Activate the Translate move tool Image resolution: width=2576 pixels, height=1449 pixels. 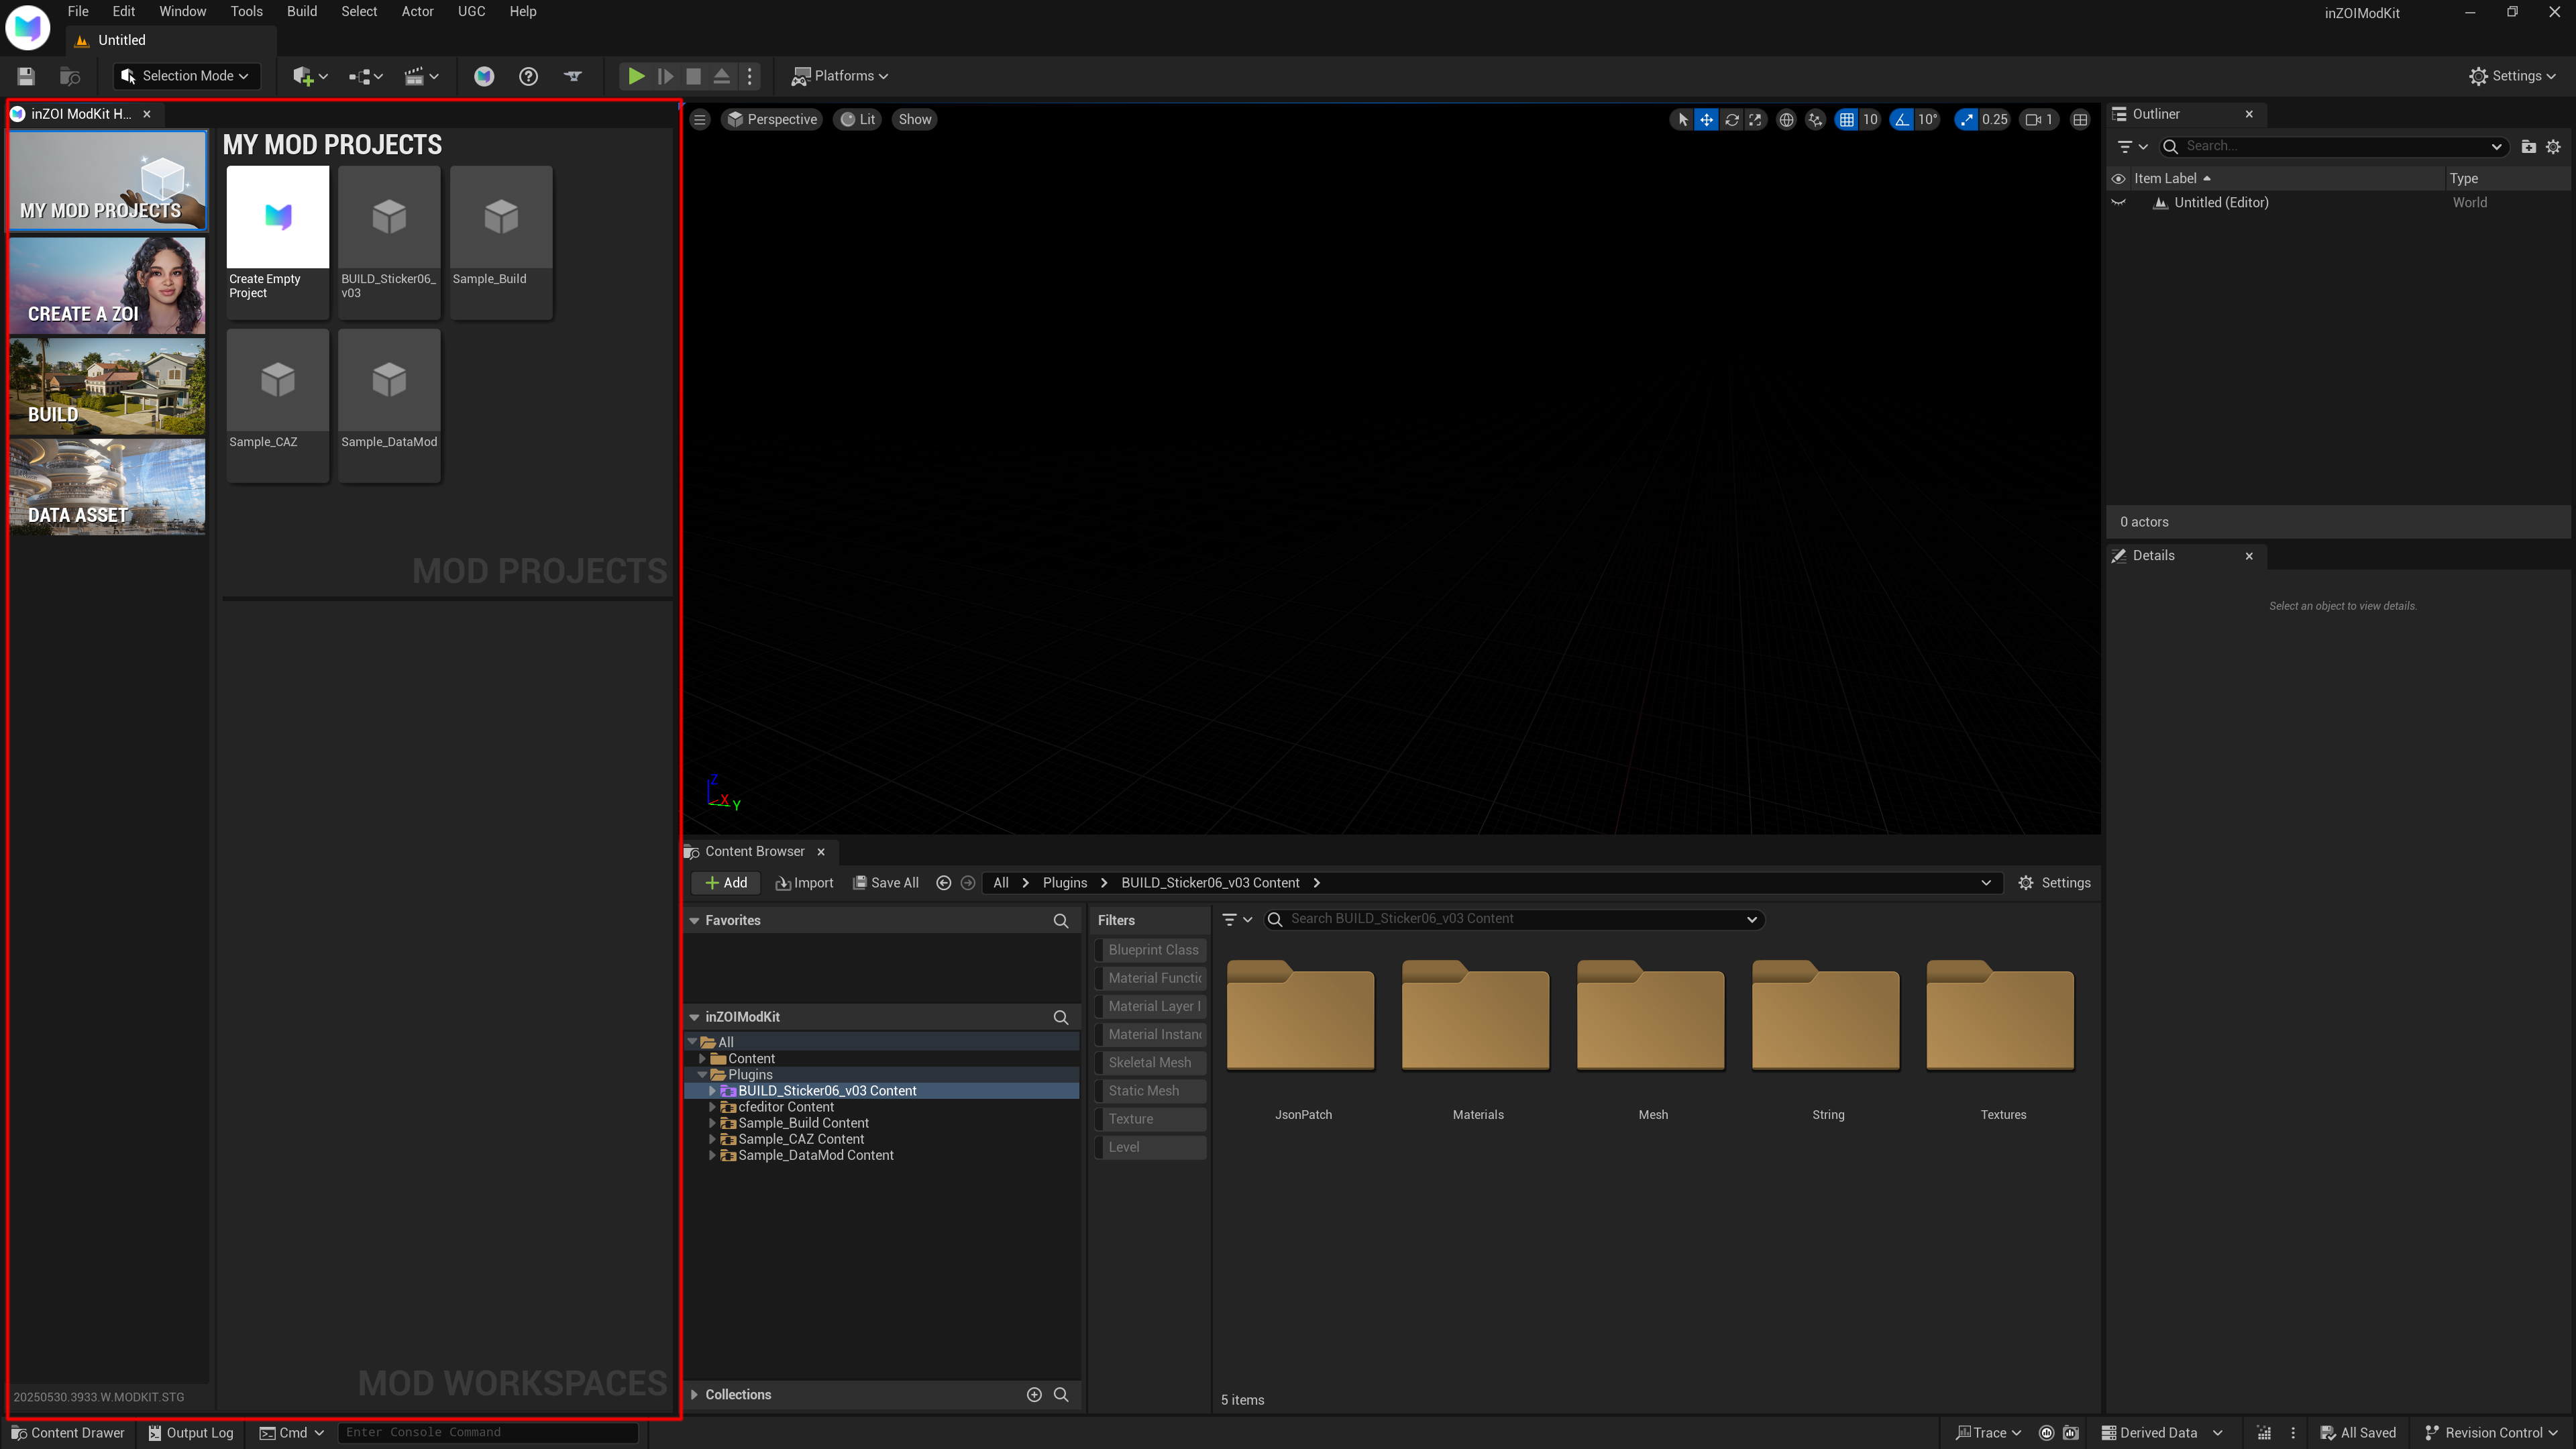pos(1707,119)
